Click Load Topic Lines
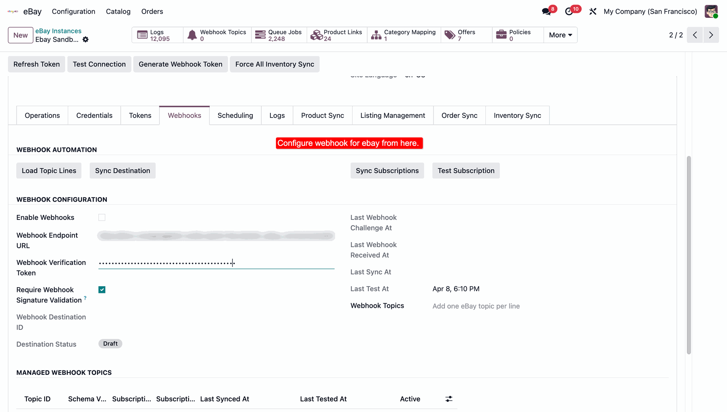727x412 pixels. coord(49,171)
